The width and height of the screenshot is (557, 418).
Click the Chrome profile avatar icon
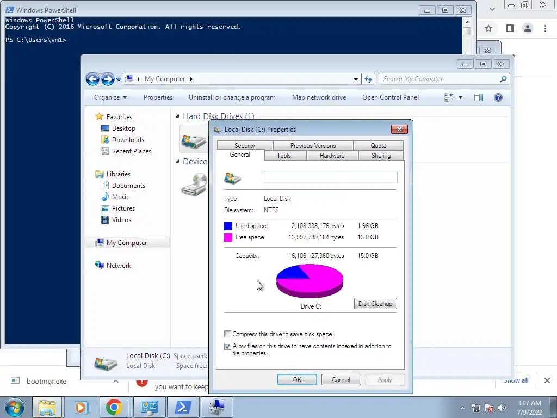(x=528, y=28)
